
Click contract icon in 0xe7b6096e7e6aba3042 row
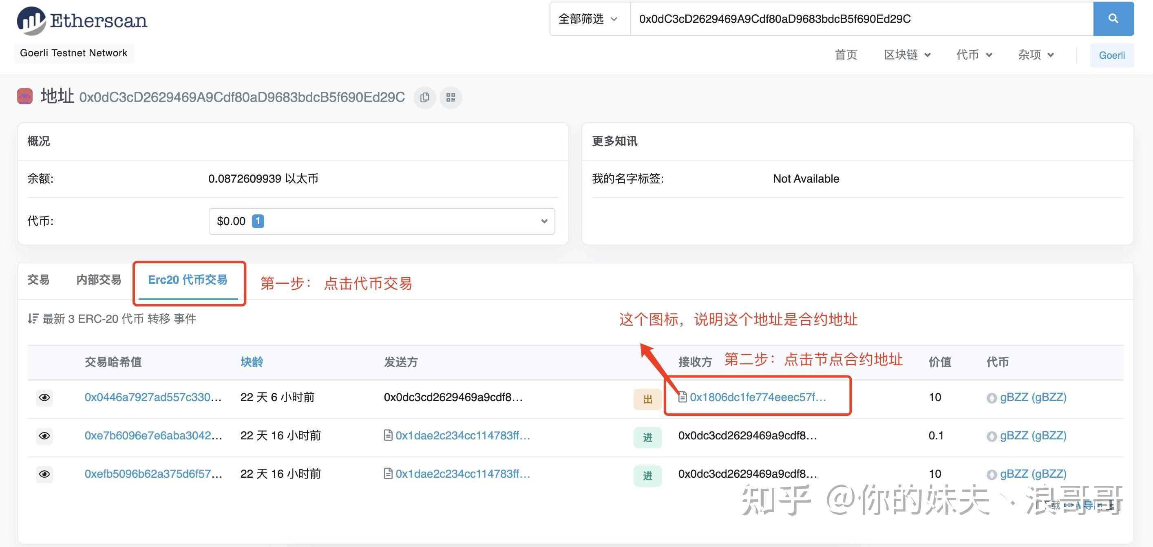click(x=388, y=435)
